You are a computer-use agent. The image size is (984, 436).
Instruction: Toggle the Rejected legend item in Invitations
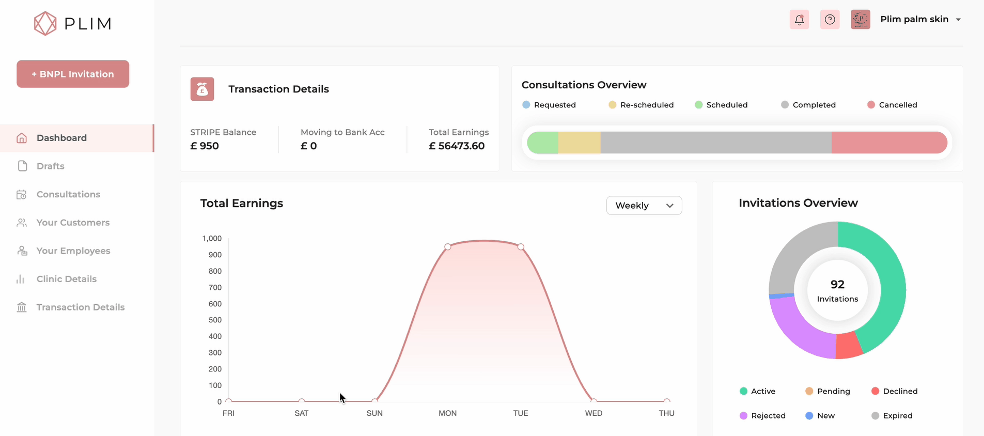click(x=762, y=415)
